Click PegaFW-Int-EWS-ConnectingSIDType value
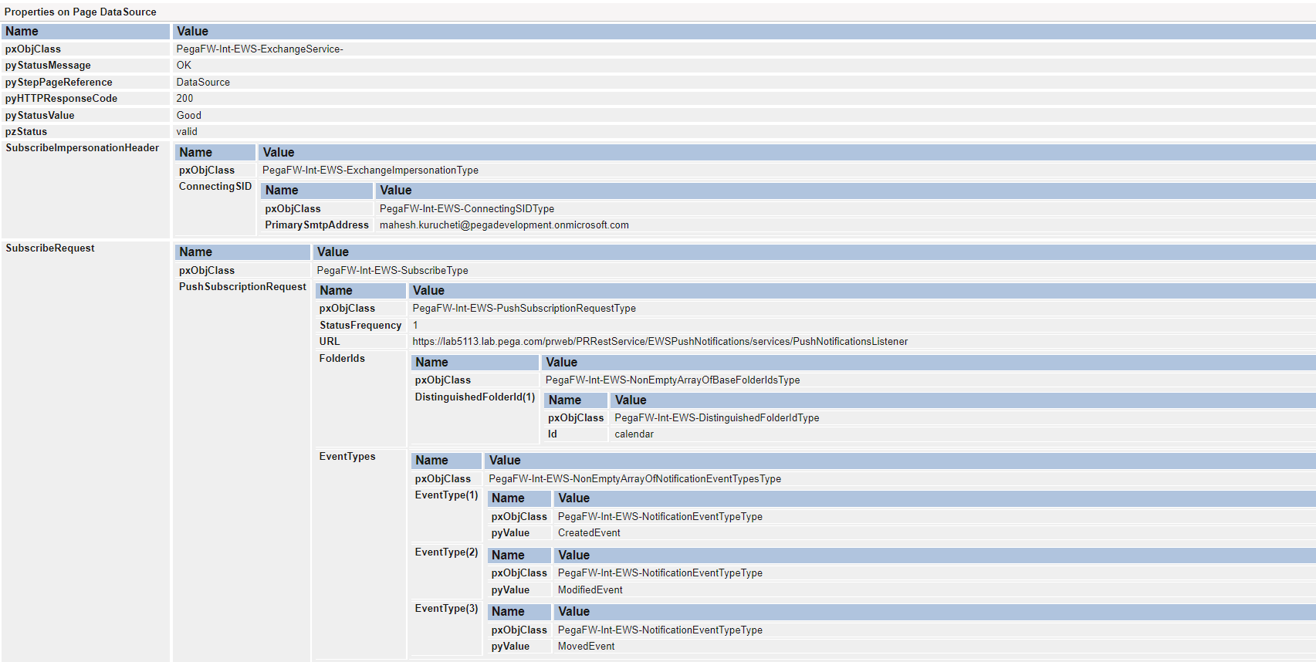 [x=467, y=209]
